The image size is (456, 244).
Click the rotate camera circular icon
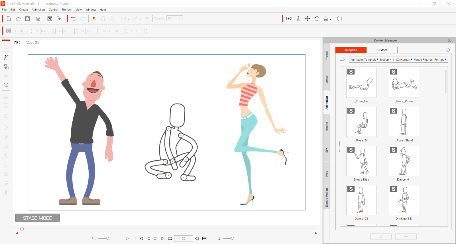click(317, 19)
